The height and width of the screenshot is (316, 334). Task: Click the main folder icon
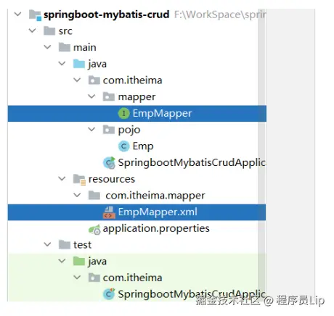(65, 47)
